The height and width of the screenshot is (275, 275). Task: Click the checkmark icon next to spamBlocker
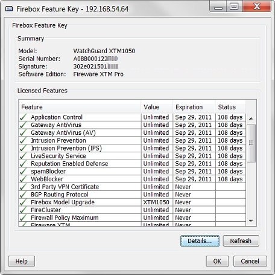click(x=23, y=171)
